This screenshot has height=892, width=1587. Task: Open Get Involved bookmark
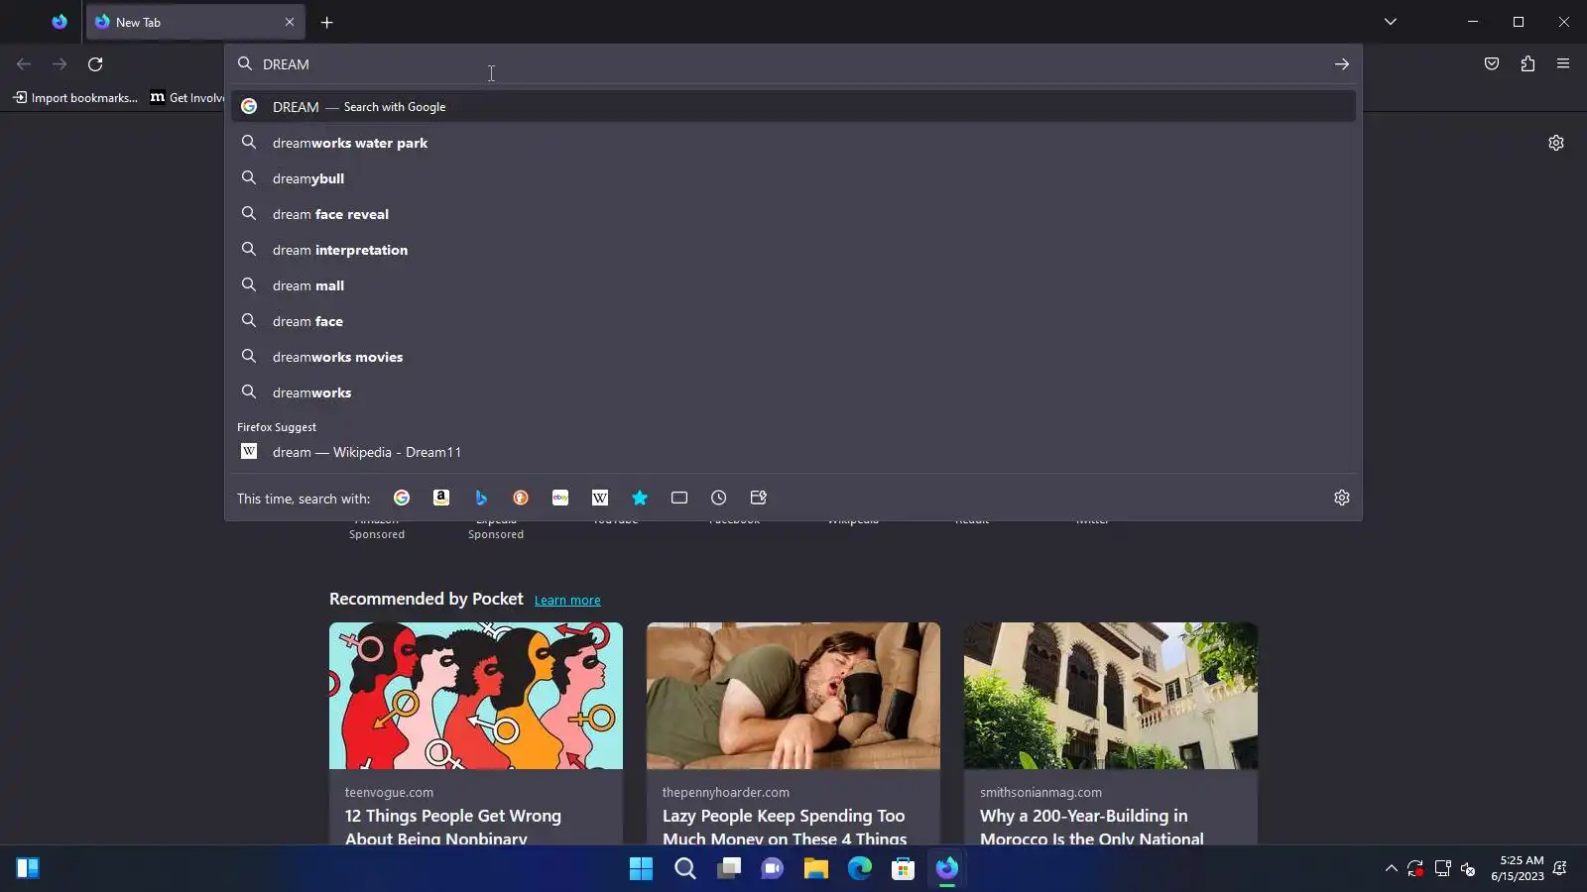(187, 97)
